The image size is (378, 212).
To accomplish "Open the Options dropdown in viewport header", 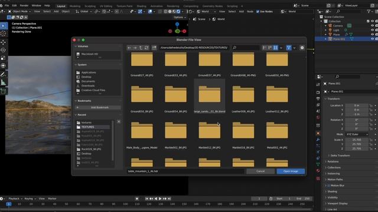I will pyautogui.click(x=180, y=17).
